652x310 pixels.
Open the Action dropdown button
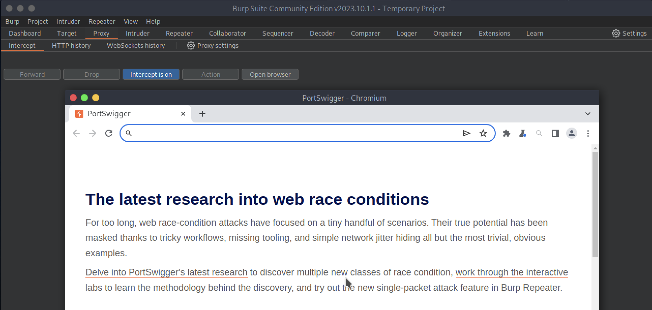tap(211, 74)
